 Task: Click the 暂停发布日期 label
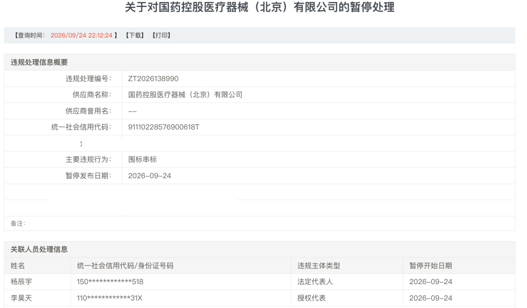coord(88,176)
